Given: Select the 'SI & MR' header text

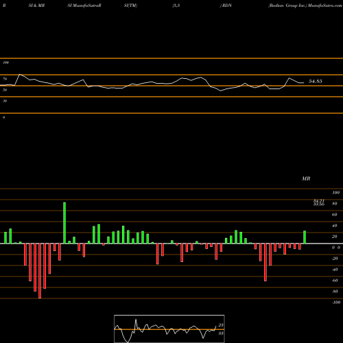Looking at the screenshot, I should (36, 5).
